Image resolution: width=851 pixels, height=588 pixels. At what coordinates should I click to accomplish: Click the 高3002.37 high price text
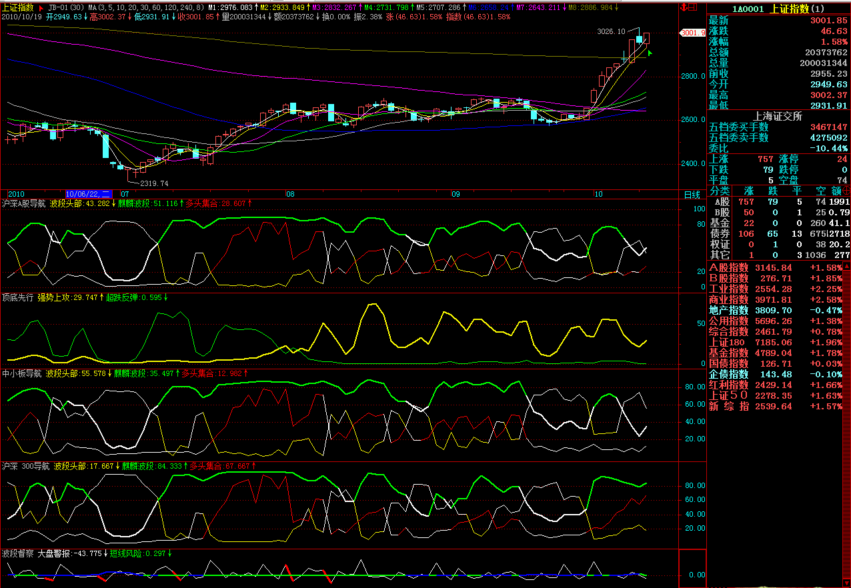tap(107, 17)
